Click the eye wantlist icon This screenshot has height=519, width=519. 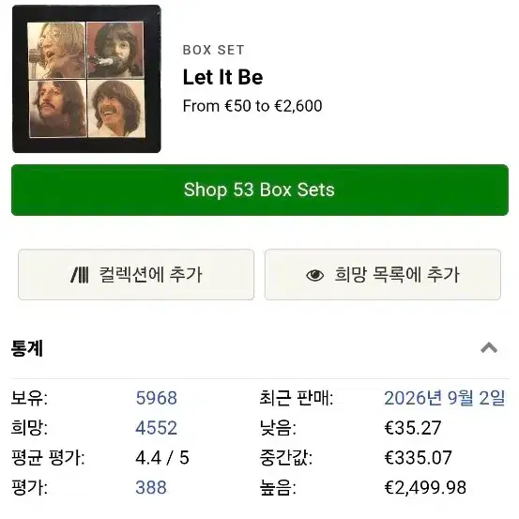(314, 275)
